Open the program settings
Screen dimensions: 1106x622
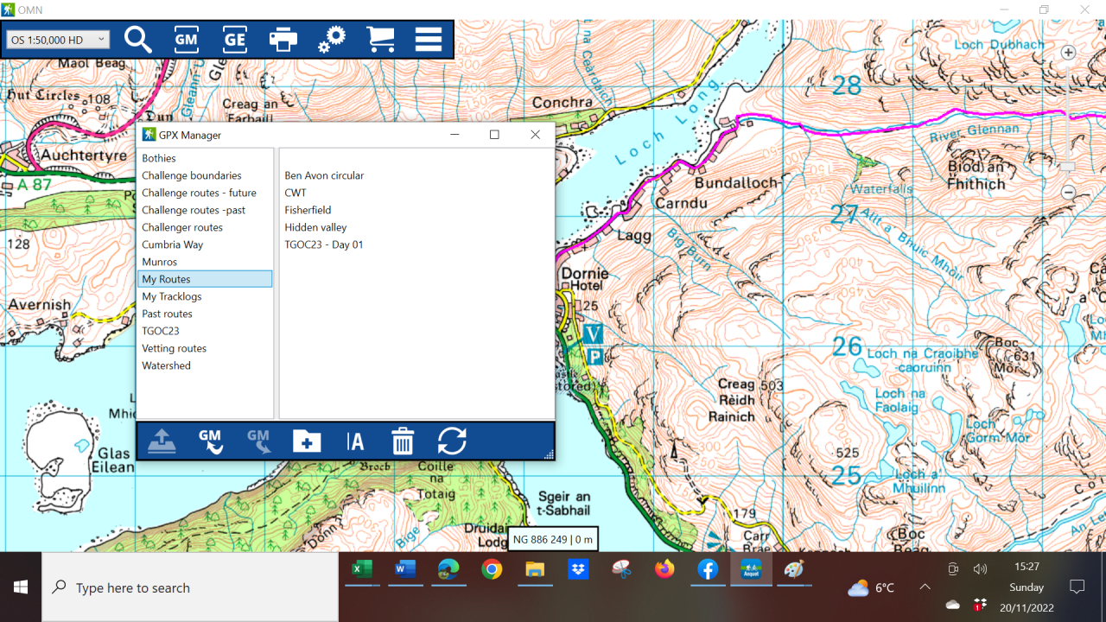tap(332, 39)
